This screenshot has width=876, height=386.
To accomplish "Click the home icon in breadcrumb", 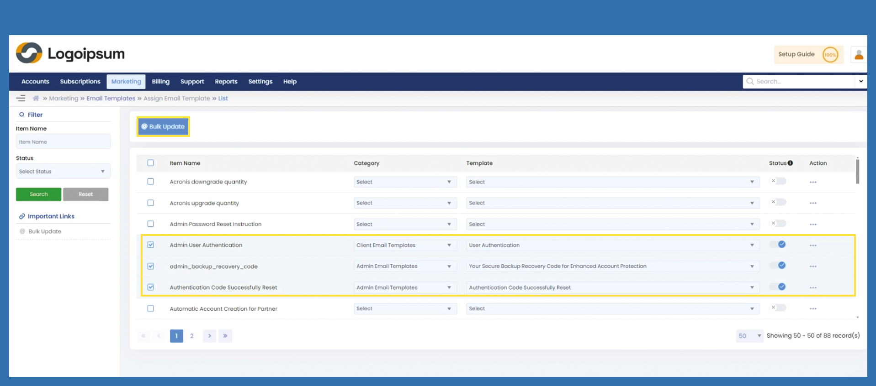I will coord(36,98).
